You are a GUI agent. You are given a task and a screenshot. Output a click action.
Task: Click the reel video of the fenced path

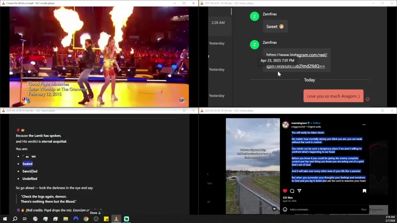pos(253,166)
